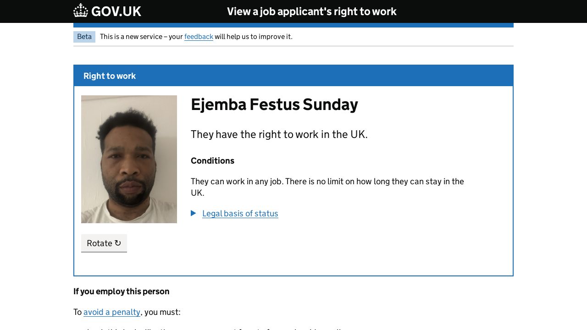Click the circular arrow icon in Rotate
Screen dimensions: 587x330
[118, 243]
